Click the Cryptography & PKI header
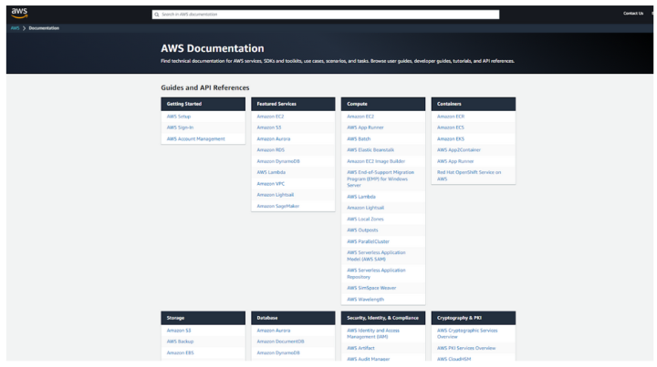Screen dimensions: 657x367 474,318
